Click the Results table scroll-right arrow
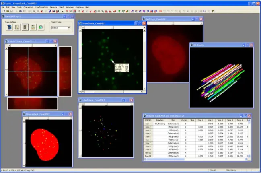261x173 pixels. pos(246,159)
